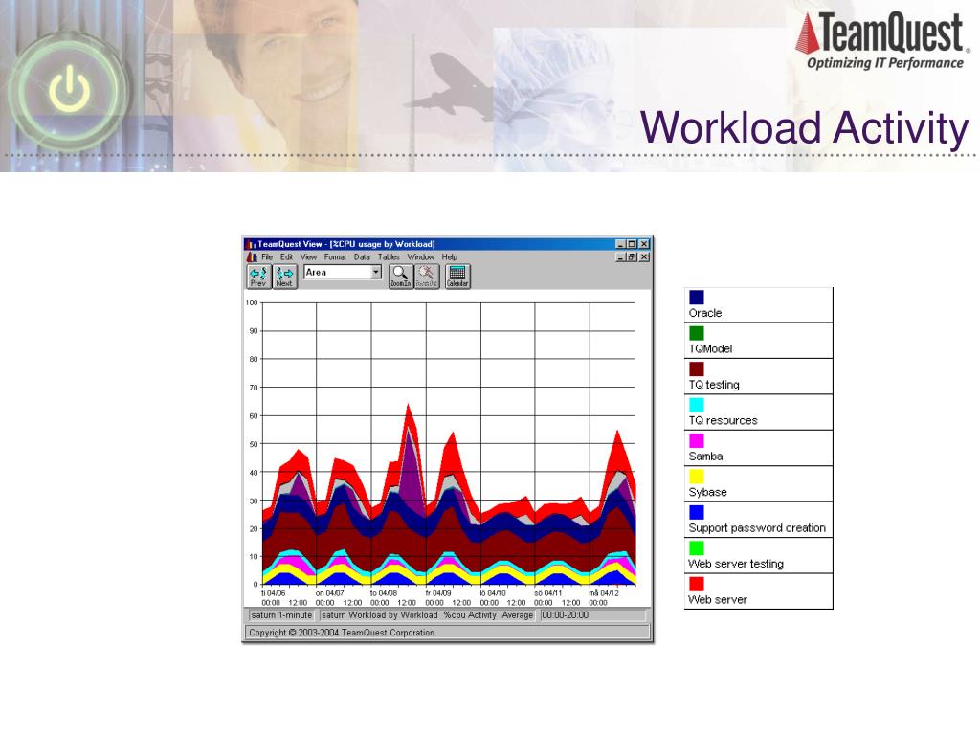Click the TQModel green legend swatch
The height and width of the screenshot is (735, 980).
point(697,333)
